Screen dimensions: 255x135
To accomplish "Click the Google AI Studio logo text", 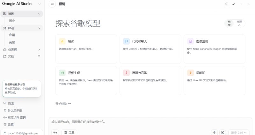I will pyautogui.click(x=17, y=4).
